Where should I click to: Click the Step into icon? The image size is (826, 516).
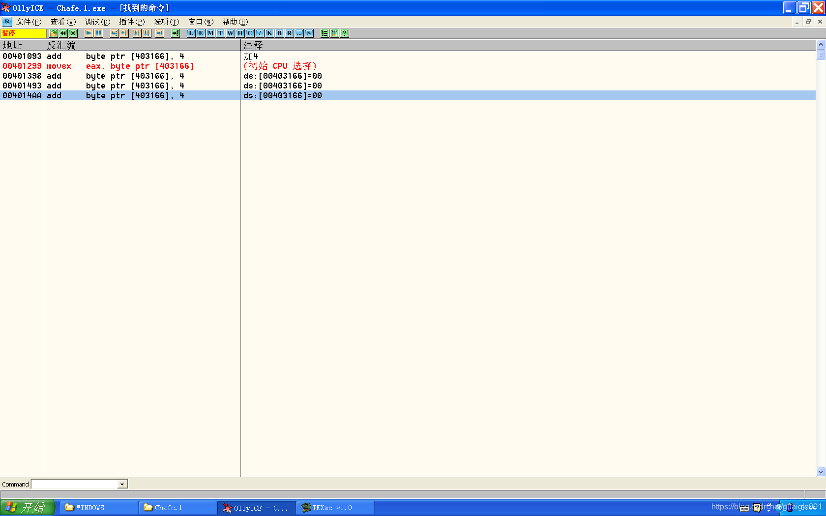click(115, 33)
